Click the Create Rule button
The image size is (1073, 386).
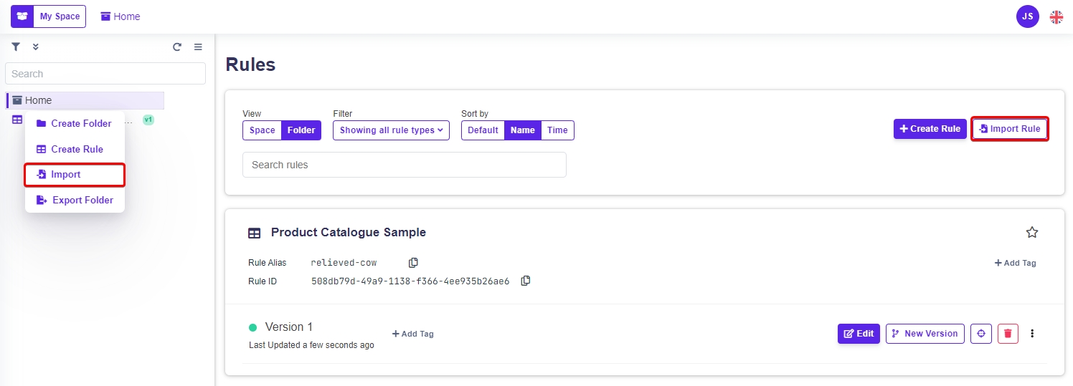pos(930,129)
